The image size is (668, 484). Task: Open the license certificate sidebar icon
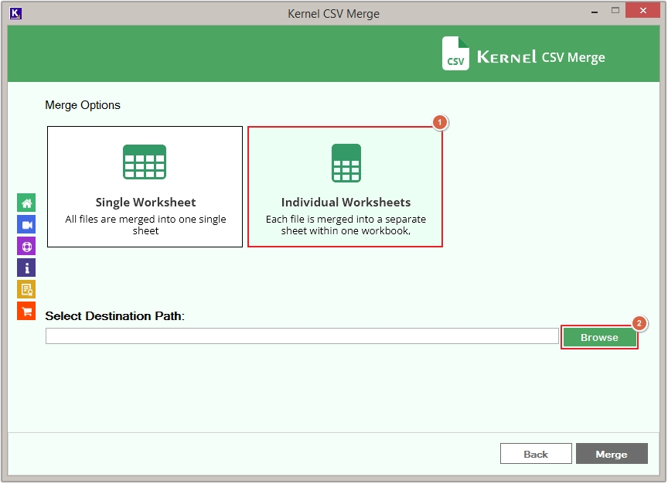point(26,290)
